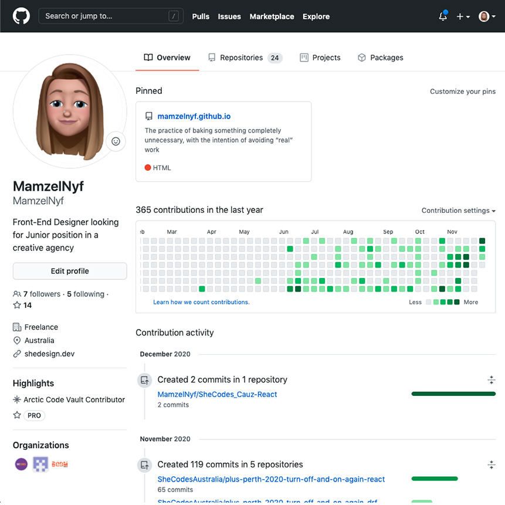Open the user avatar menu in header
Image resolution: width=505 pixels, height=505 pixels.
point(487,16)
